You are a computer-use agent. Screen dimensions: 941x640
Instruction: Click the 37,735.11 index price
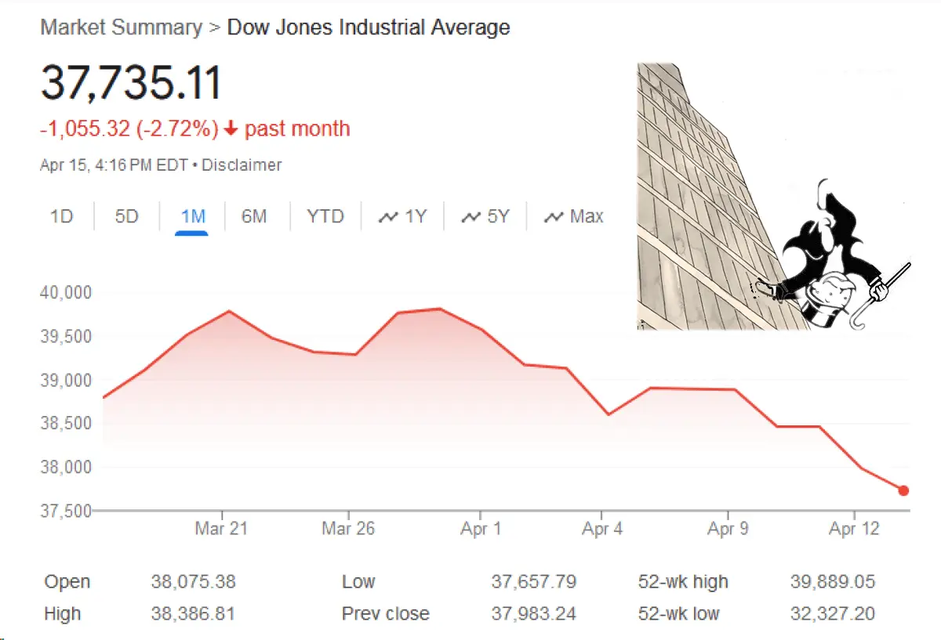point(131,83)
